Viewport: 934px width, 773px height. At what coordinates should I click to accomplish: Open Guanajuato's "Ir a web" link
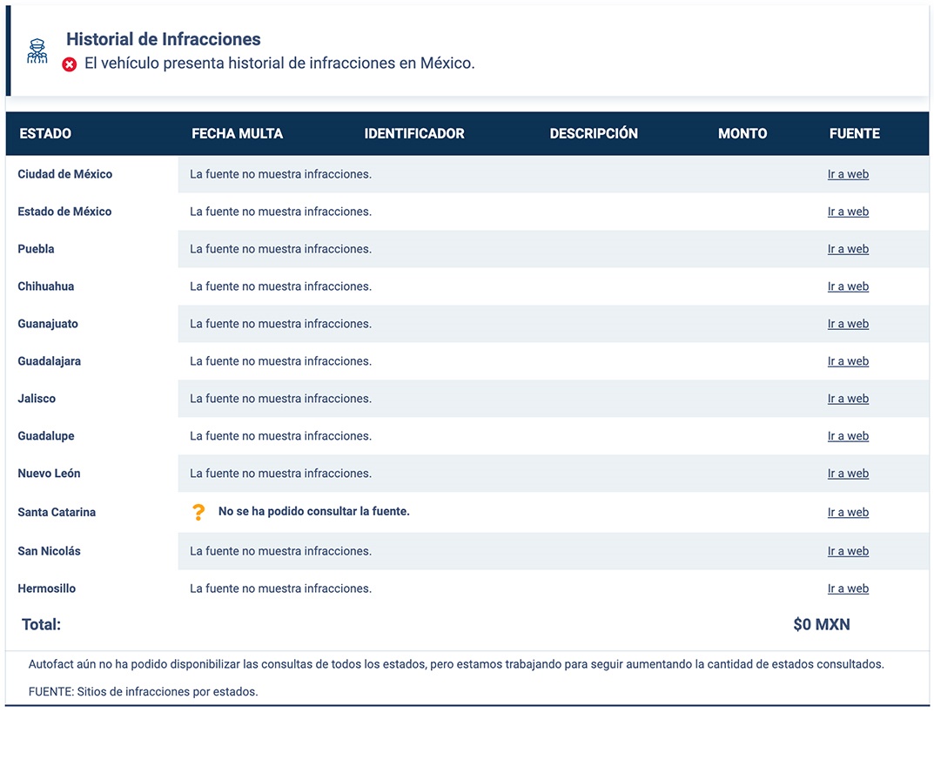tap(848, 323)
